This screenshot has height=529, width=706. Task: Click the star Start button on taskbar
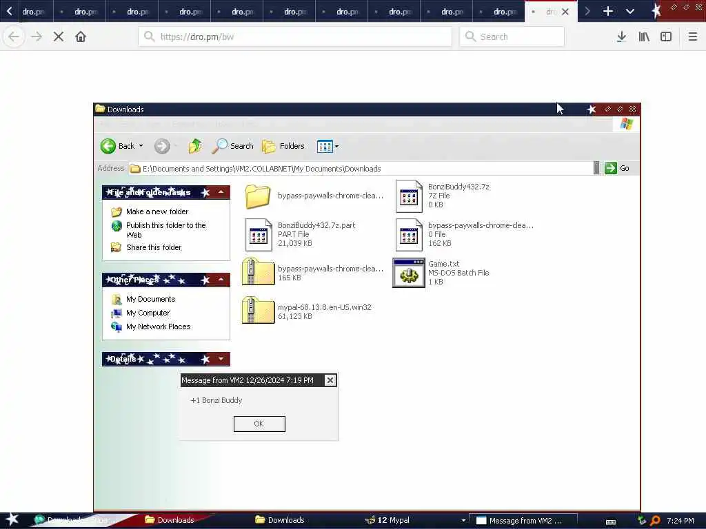tap(12, 519)
